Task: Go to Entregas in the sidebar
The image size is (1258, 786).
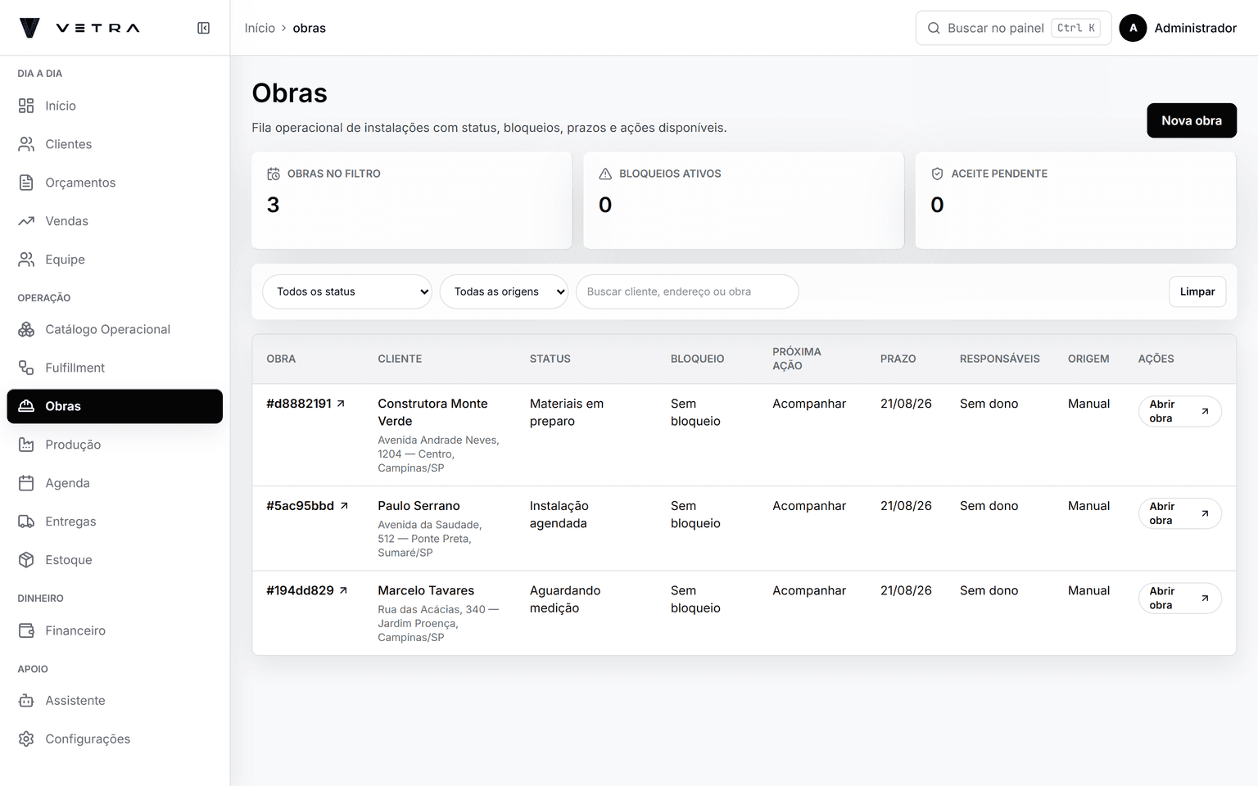Action: point(115,522)
